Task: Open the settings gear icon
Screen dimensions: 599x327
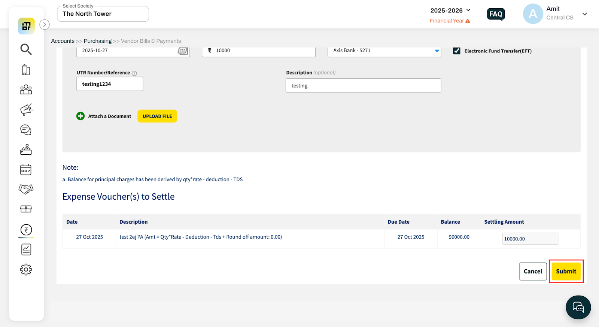Action: tap(26, 269)
